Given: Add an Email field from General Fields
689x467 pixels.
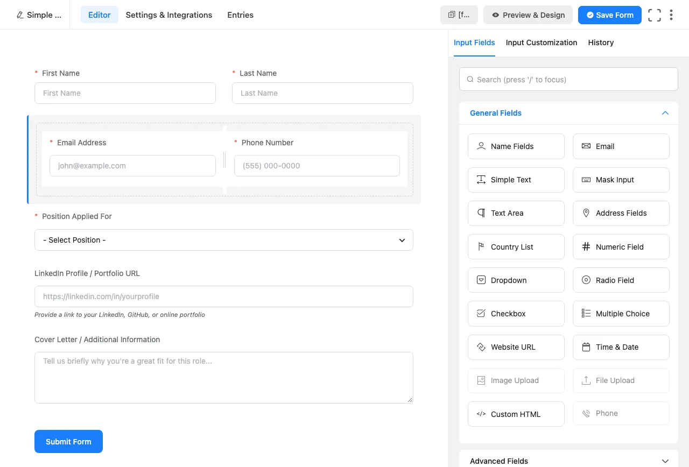Looking at the screenshot, I should (621, 146).
